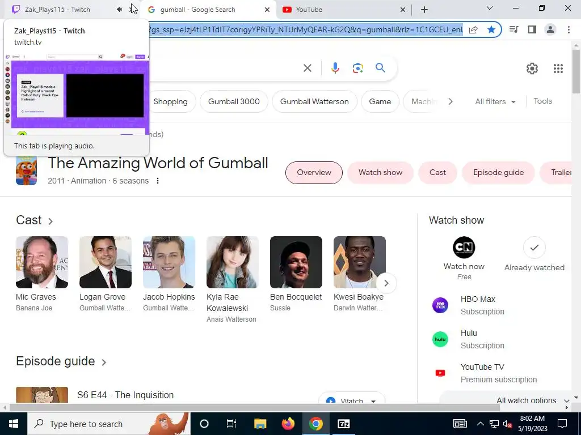Open Task View on taskbar
Image resolution: width=581 pixels, height=435 pixels.
(x=231, y=424)
